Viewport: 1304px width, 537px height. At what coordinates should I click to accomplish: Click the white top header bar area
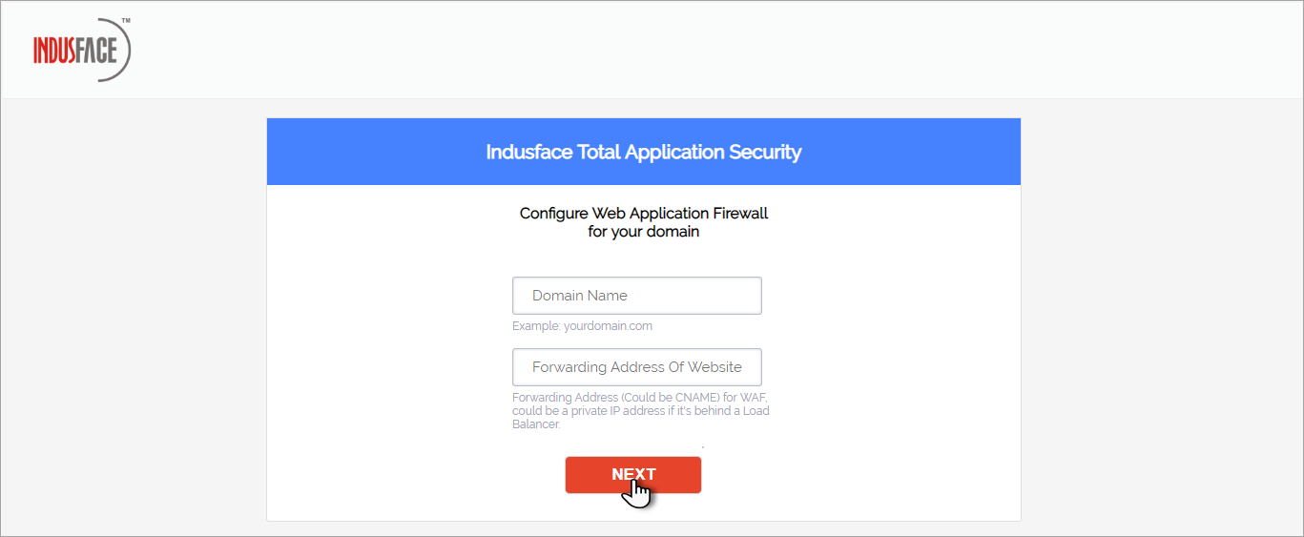pyautogui.click(x=652, y=50)
